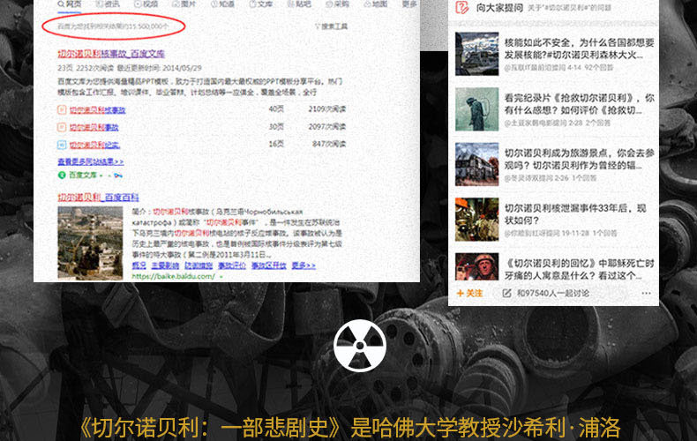The image size is (697, 441).
Task: Open helmeted man thumbnail of 切尔诺贝利的回忆 question
Action: click(x=477, y=266)
